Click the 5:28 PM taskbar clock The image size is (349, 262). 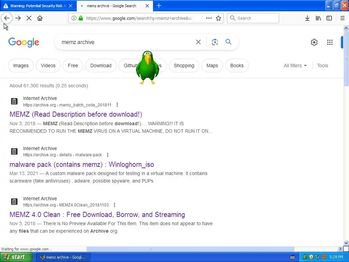tap(336, 257)
